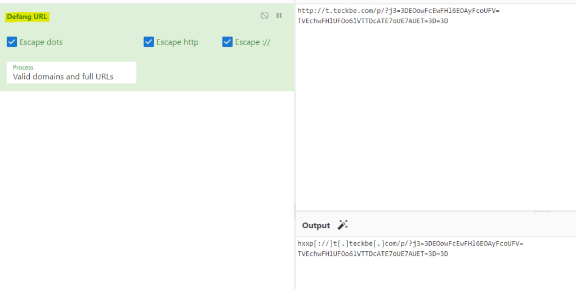The image size is (576, 289).
Task: Disable the Defang URL operation
Action: [x=264, y=16]
